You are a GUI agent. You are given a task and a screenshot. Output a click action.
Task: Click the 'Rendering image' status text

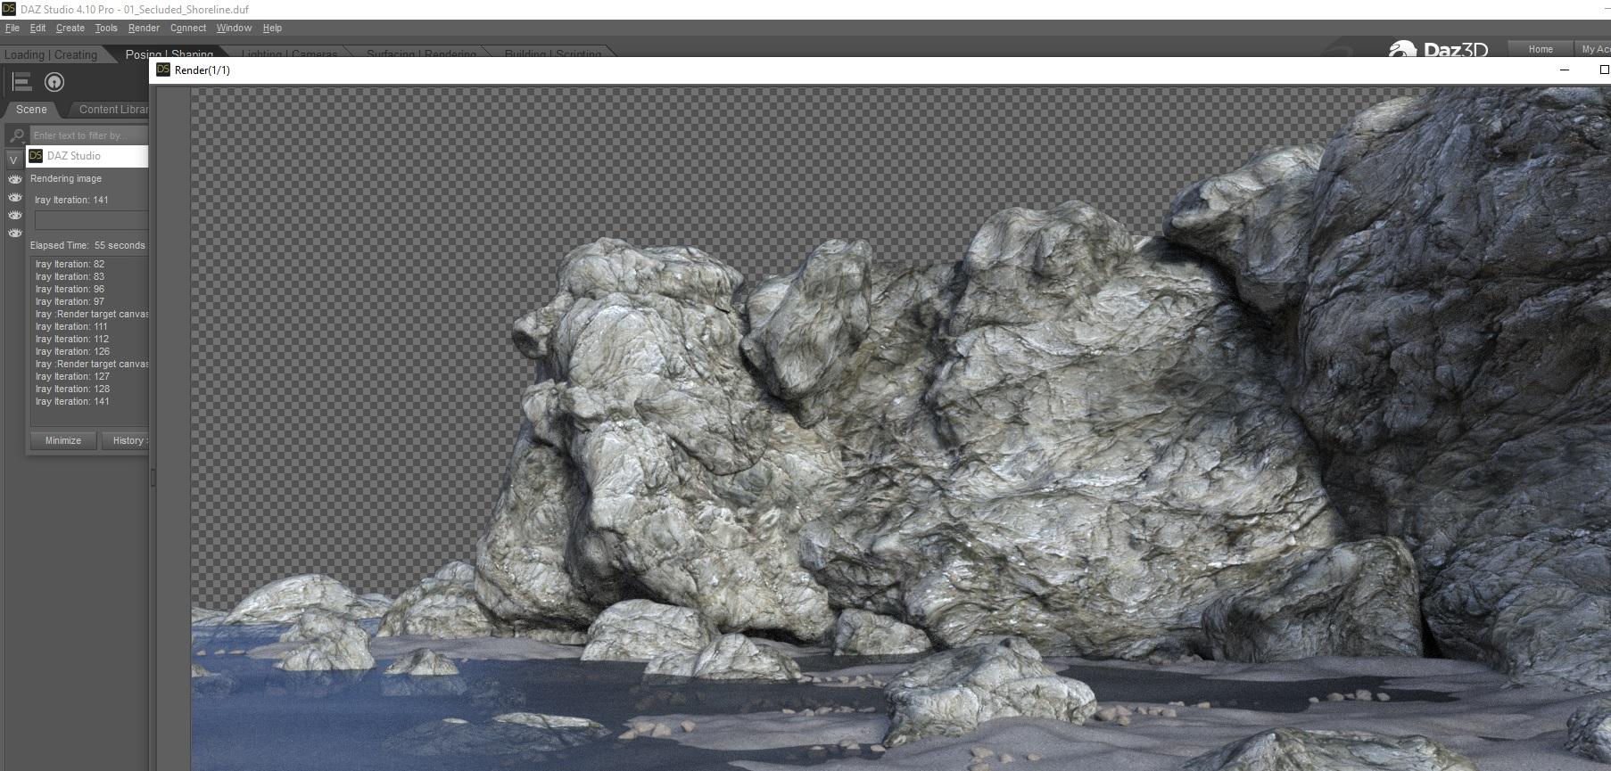tap(66, 178)
